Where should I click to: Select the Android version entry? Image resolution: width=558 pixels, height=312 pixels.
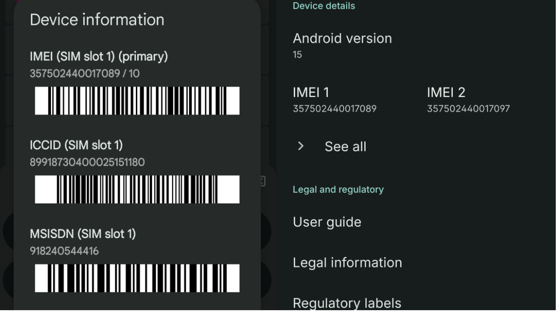coord(342,38)
